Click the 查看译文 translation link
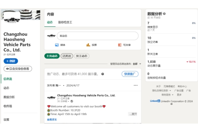This screenshot has height=132, width=198. [x=52, y=119]
